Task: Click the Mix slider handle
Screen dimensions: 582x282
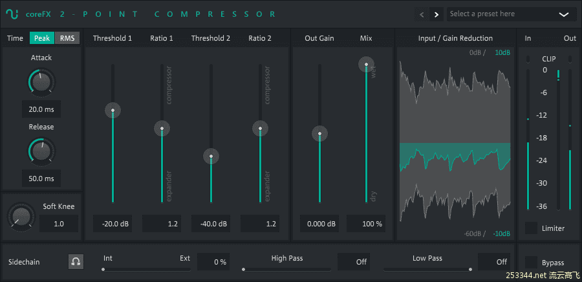Action: tap(367, 65)
